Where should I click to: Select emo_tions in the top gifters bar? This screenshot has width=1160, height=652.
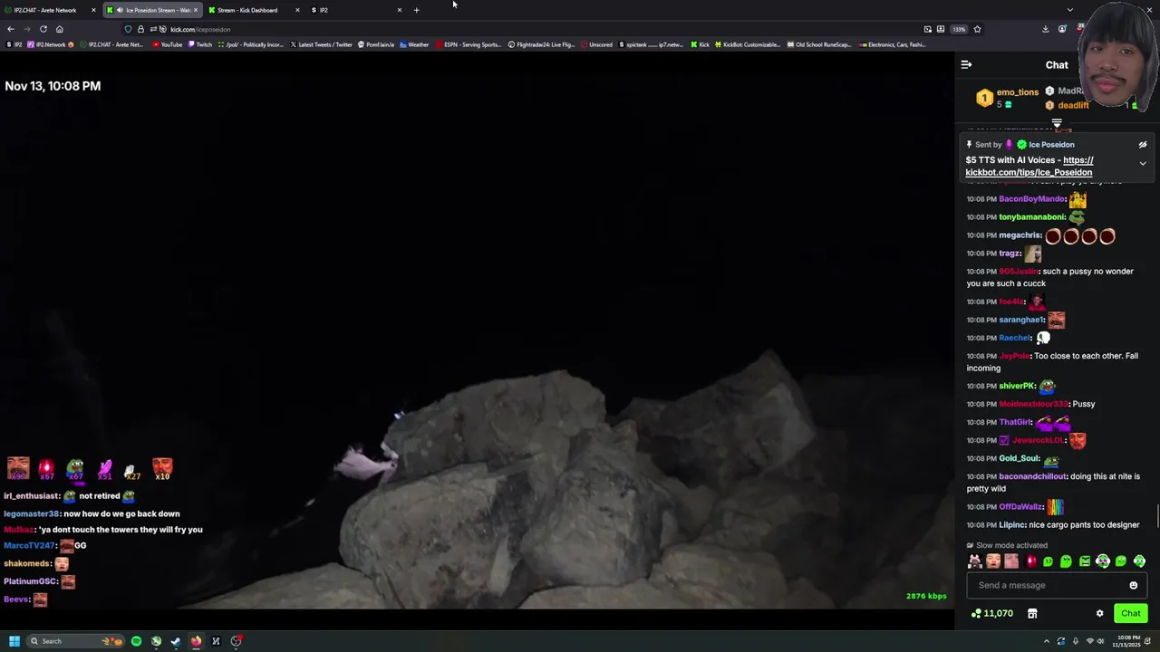(1017, 91)
